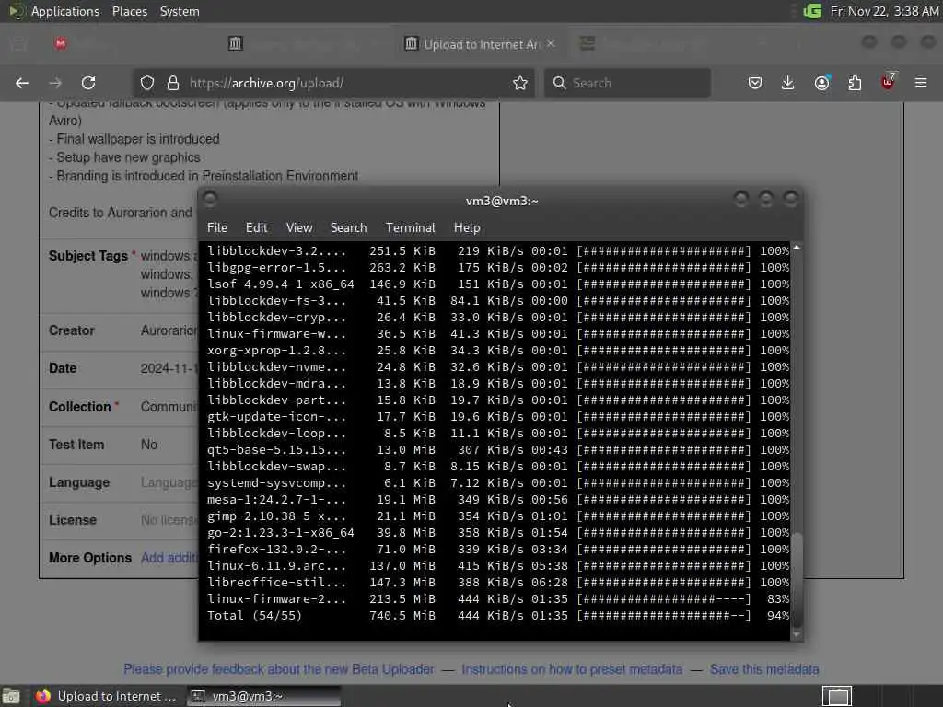Viewport: 943px width, 707px height.
Task: Reload the archive.org upload page
Action: (88, 83)
